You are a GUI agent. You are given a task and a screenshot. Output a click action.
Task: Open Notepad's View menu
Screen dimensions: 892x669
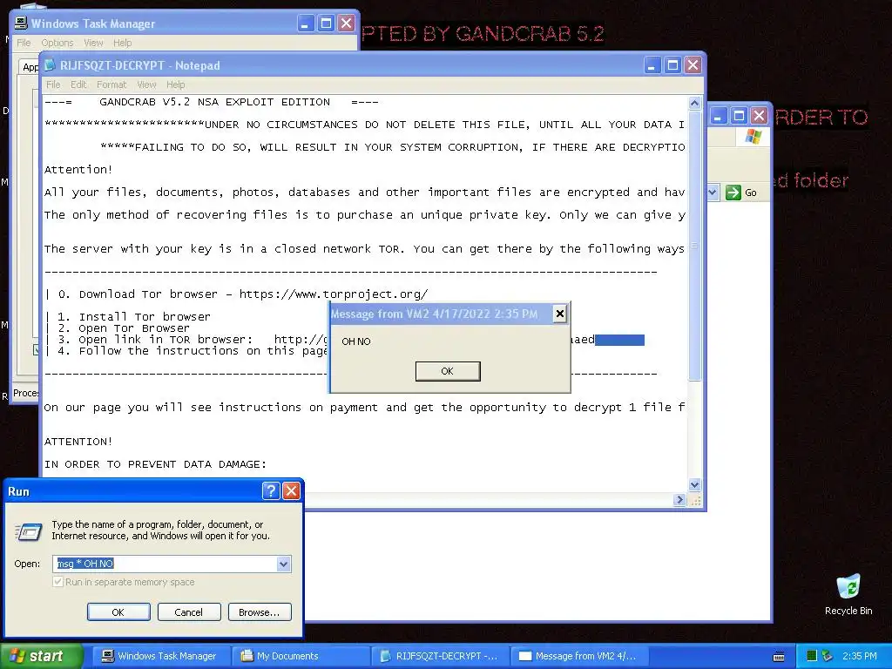[x=146, y=84]
